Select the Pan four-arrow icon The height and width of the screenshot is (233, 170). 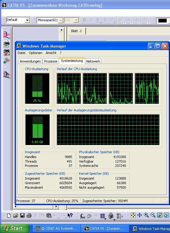point(140,215)
